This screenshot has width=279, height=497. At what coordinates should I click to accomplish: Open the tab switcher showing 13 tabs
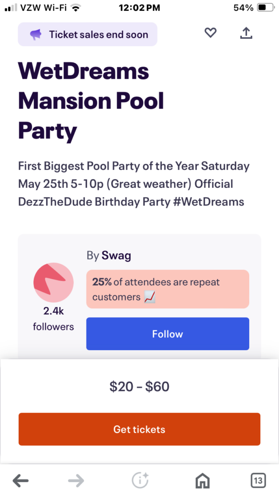(258, 480)
